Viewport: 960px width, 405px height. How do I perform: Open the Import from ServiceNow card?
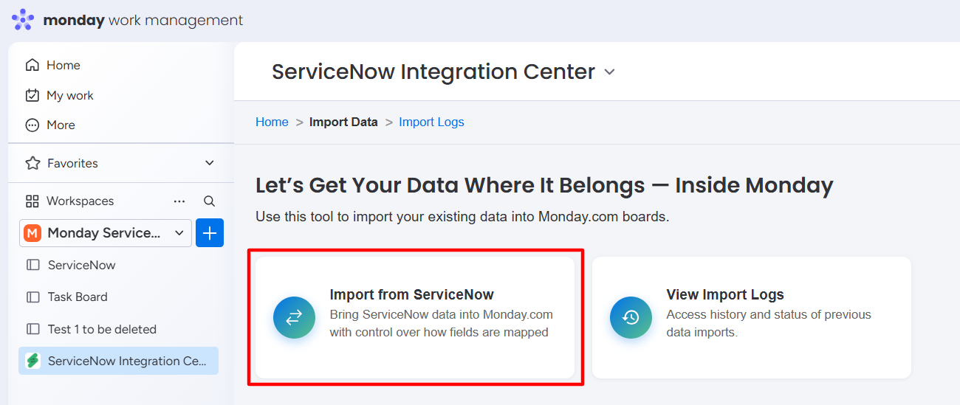point(415,317)
